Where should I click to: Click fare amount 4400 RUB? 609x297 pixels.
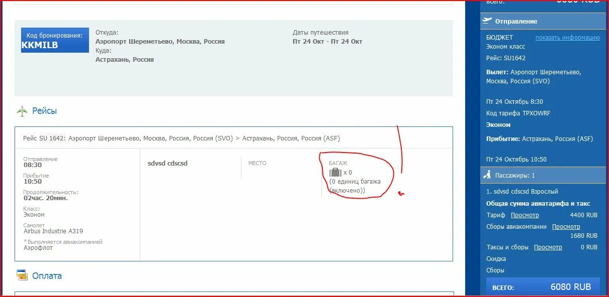(584, 215)
